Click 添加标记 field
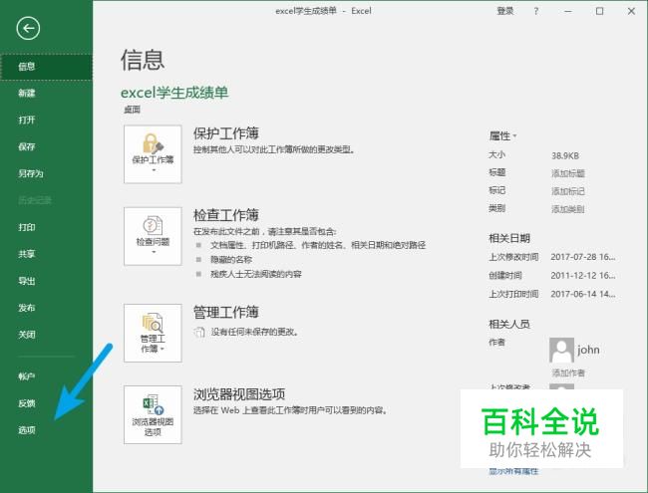 point(568,191)
